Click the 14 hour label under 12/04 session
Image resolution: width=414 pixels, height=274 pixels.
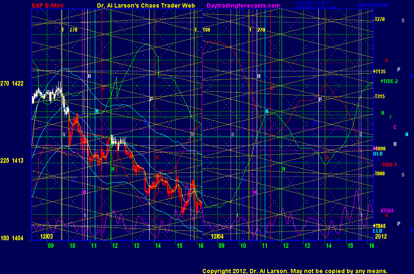tap(328, 246)
